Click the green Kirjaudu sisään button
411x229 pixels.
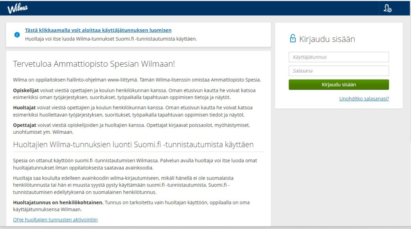coord(339,84)
